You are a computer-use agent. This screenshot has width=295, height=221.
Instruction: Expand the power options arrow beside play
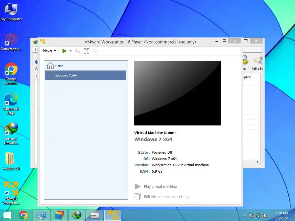coord(71,51)
